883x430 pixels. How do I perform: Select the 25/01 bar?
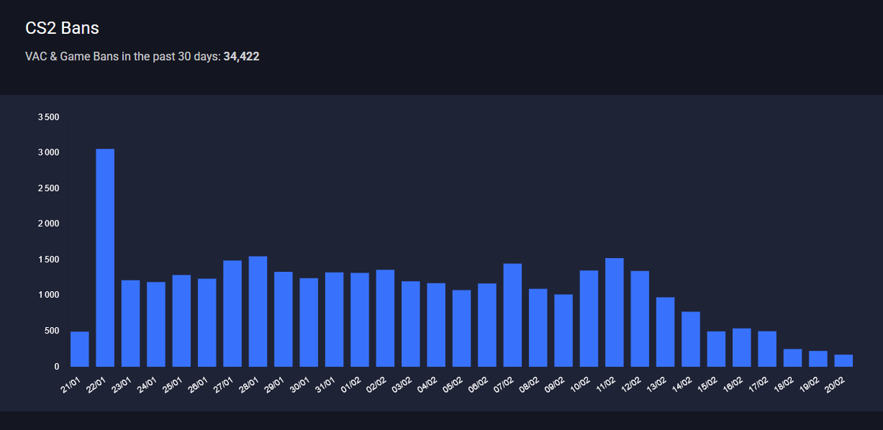(x=182, y=320)
